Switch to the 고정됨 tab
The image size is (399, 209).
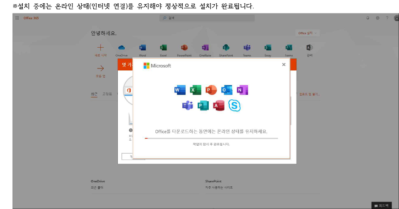[x=107, y=94]
